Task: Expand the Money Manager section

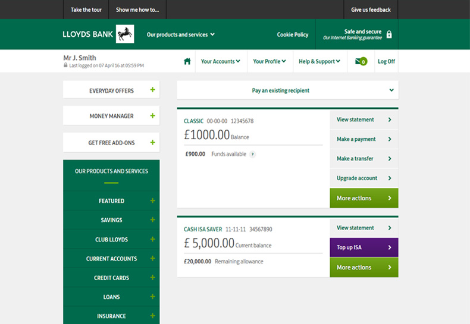Action: point(111,115)
